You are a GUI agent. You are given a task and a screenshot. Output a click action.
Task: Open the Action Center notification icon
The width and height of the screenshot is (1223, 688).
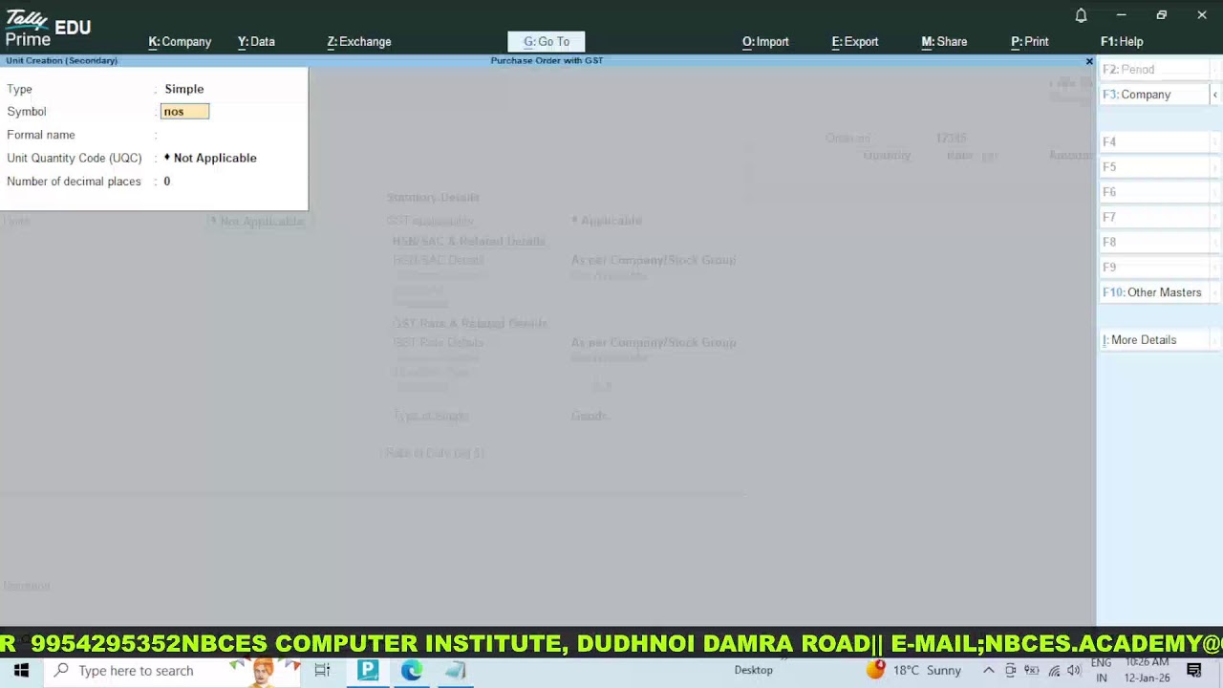pos(1194,671)
